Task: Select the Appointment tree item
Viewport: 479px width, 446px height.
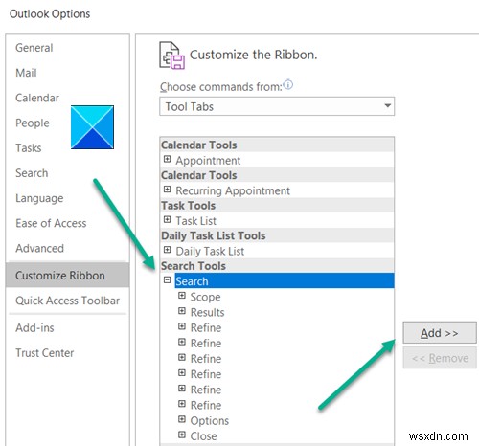Action: (x=208, y=161)
